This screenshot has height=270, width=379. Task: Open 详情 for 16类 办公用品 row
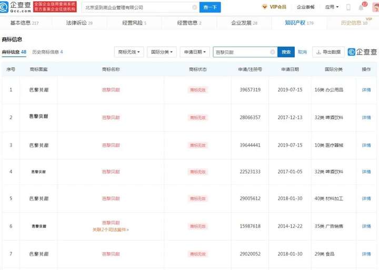366,90
